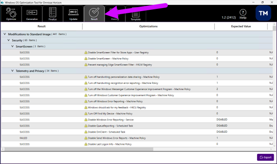Open the Help icon

coord(243,14)
